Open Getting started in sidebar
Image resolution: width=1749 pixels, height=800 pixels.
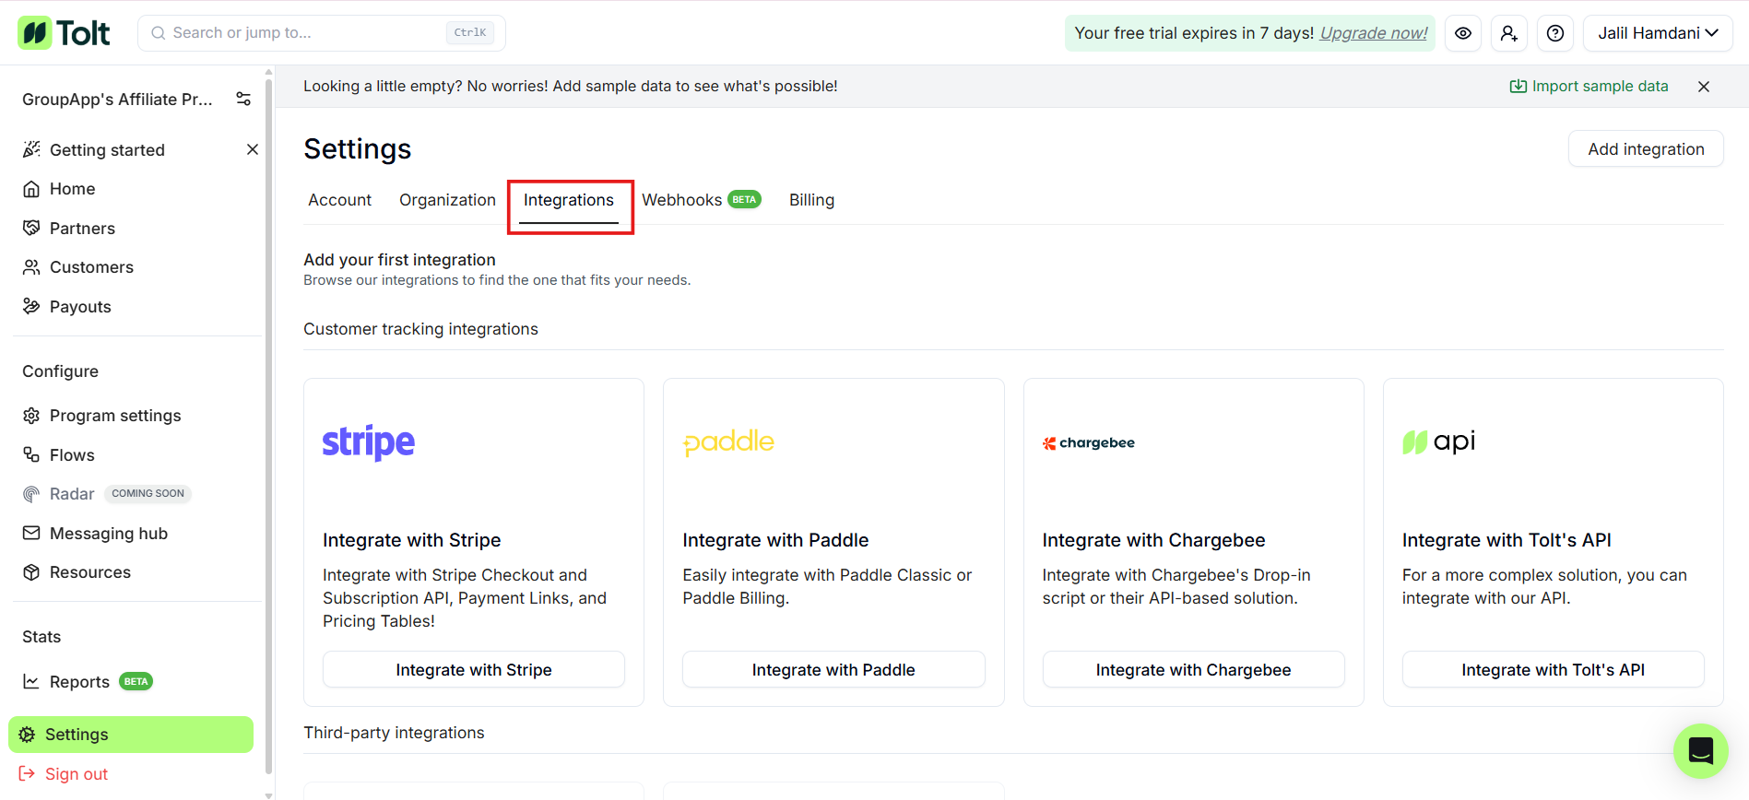pyautogui.click(x=107, y=149)
